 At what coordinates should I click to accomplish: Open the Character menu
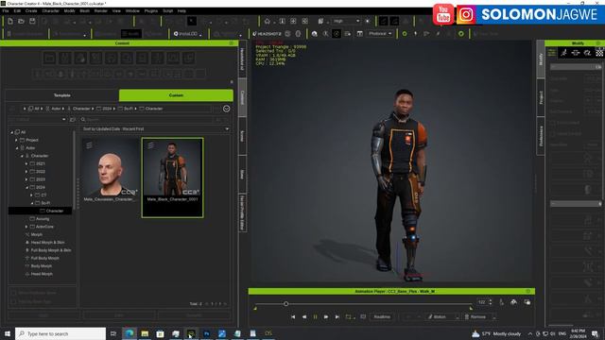click(50, 11)
